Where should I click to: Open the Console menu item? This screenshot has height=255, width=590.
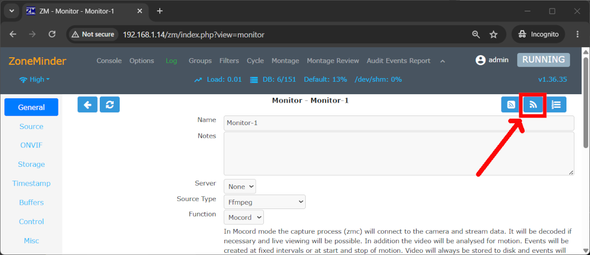pyautogui.click(x=109, y=61)
